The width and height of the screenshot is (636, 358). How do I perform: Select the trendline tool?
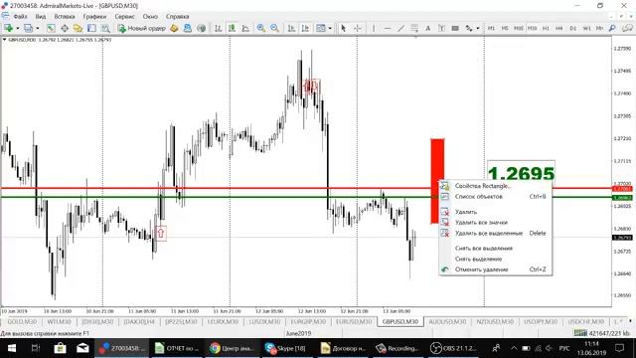click(x=400, y=28)
